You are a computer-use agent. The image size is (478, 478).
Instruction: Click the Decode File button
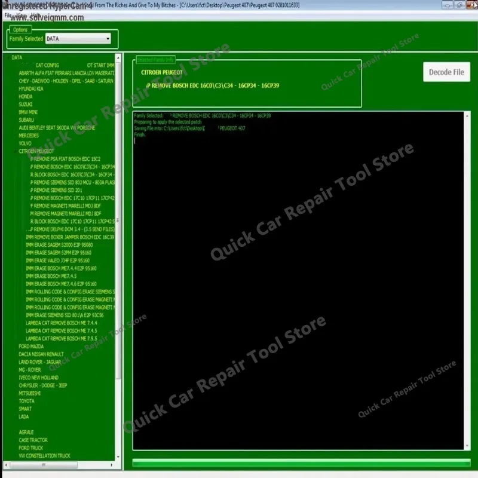click(446, 72)
